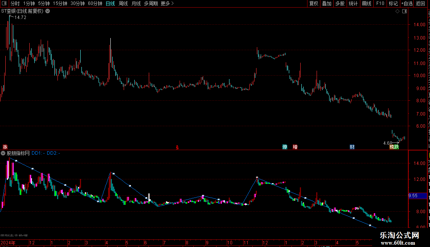Image resolution: width=430 pixels, height=247 pixels.
Task: Click the 股朋指标网 indicator name
Action: (x=18, y=154)
